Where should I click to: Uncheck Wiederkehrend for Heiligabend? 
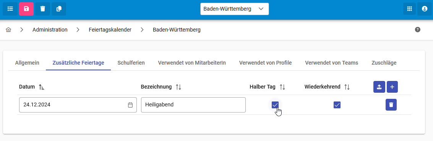point(337,105)
